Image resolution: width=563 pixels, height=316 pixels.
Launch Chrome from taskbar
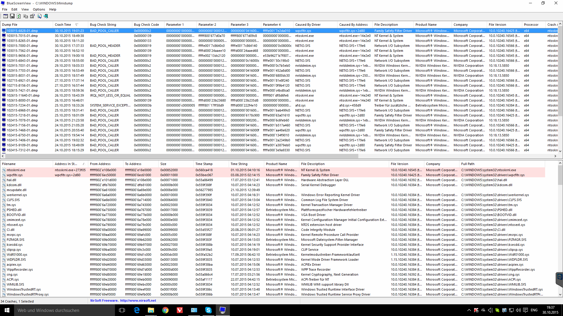click(165, 310)
